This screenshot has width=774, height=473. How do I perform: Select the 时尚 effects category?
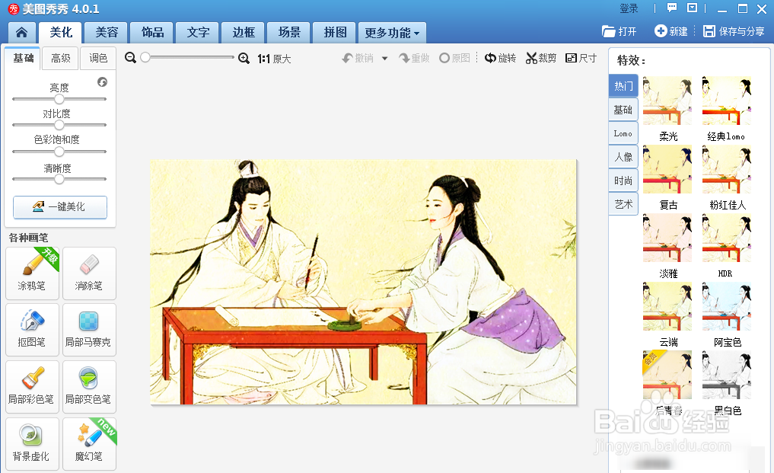coord(623,181)
